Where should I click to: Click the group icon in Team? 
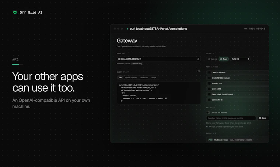tap(221, 59)
